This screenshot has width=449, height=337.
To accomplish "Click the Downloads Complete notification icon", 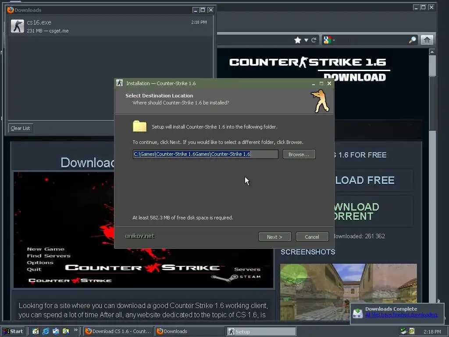I will (x=358, y=313).
